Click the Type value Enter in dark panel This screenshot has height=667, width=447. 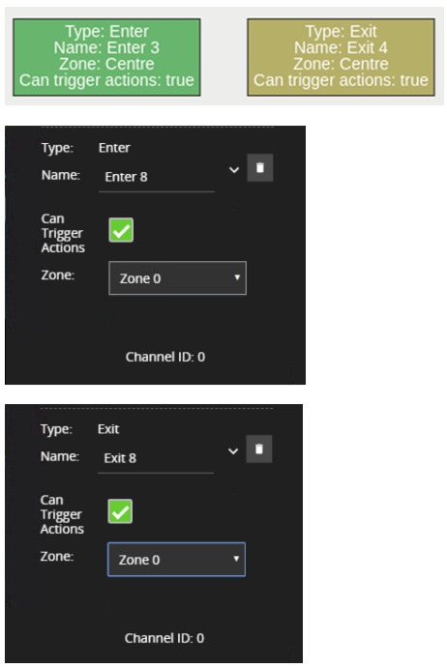tap(114, 148)
